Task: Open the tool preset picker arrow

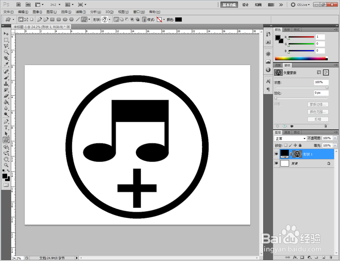Action: coord(13,20)
